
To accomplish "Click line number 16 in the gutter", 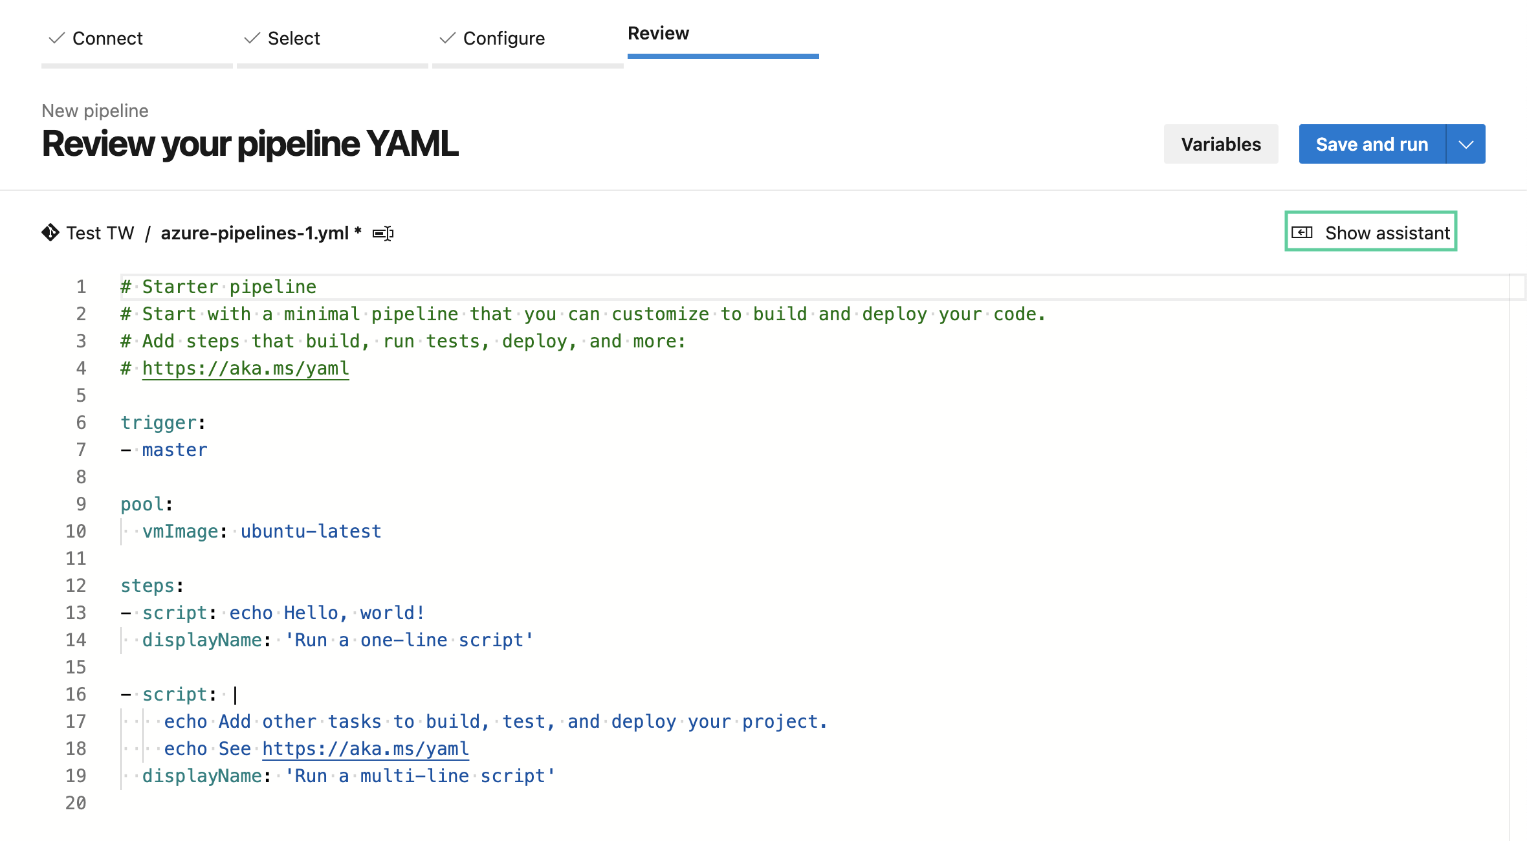I will pos(76,694).
